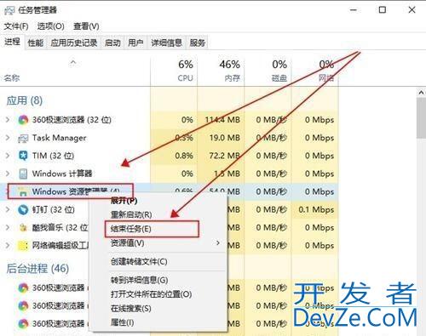Open the 文件(F) menu

tap(16, 26)
